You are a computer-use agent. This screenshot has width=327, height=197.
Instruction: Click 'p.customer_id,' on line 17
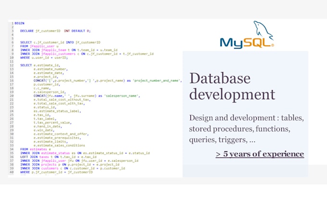point(47,84)
